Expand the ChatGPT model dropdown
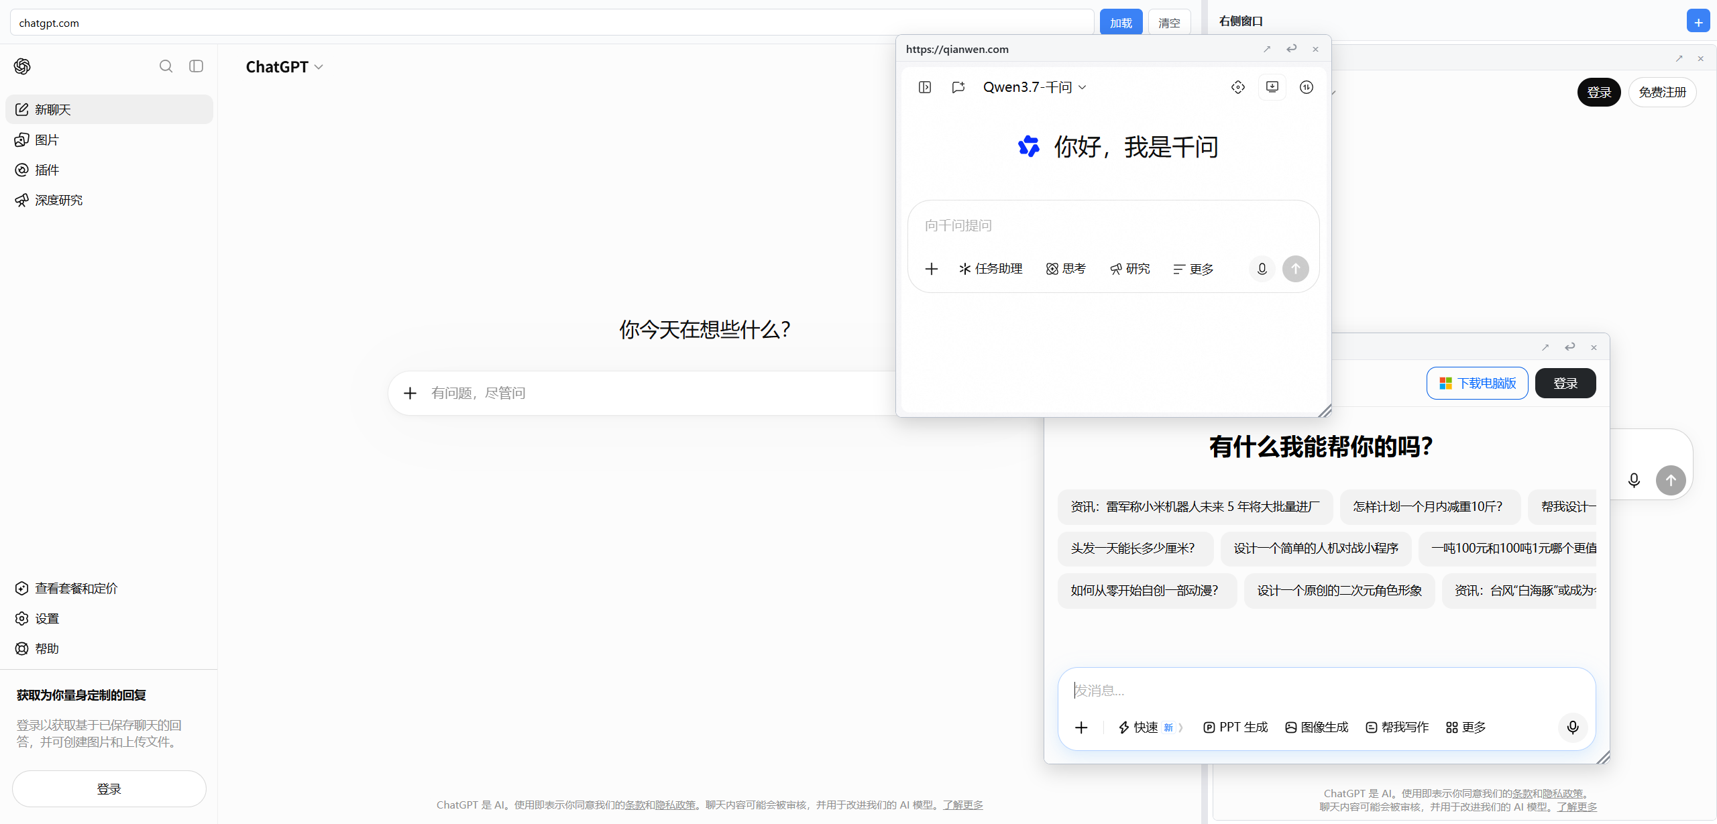Viewport: 1717px width, 824px height. pyautogui.click(x=284, y=66)
